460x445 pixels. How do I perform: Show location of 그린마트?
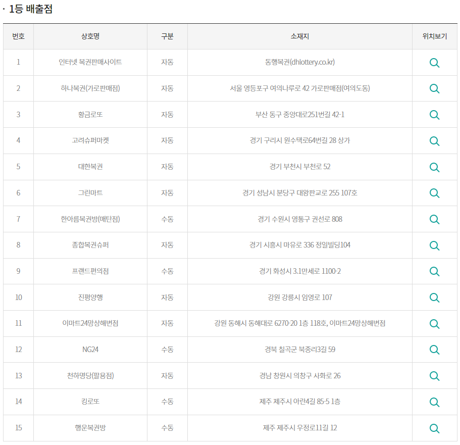click(434, 193)
